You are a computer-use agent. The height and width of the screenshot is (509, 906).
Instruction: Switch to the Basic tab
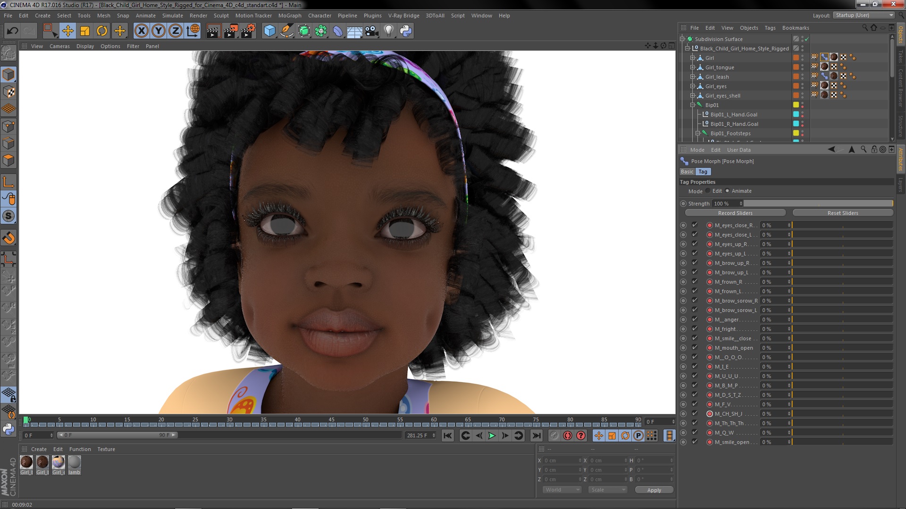(687, 172)
